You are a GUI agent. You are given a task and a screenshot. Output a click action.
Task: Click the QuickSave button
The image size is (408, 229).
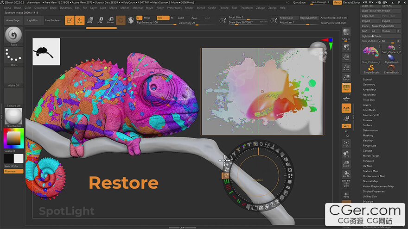tap(299, 2)
